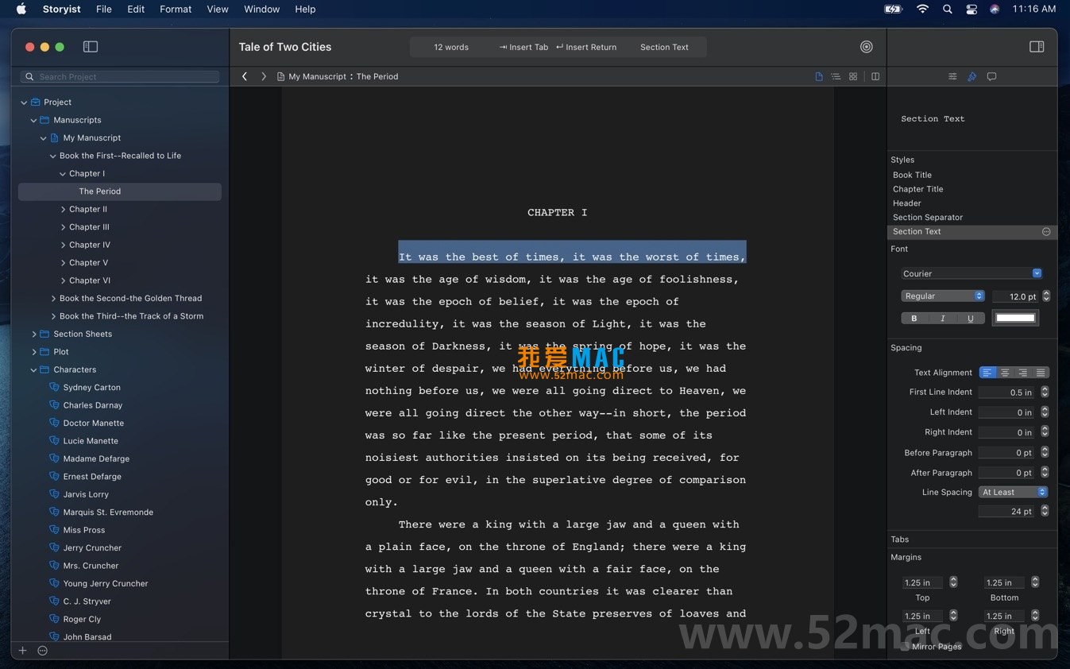Click the goal target icon in toolbar
The image size is (1070, 669).
point(866,47)
